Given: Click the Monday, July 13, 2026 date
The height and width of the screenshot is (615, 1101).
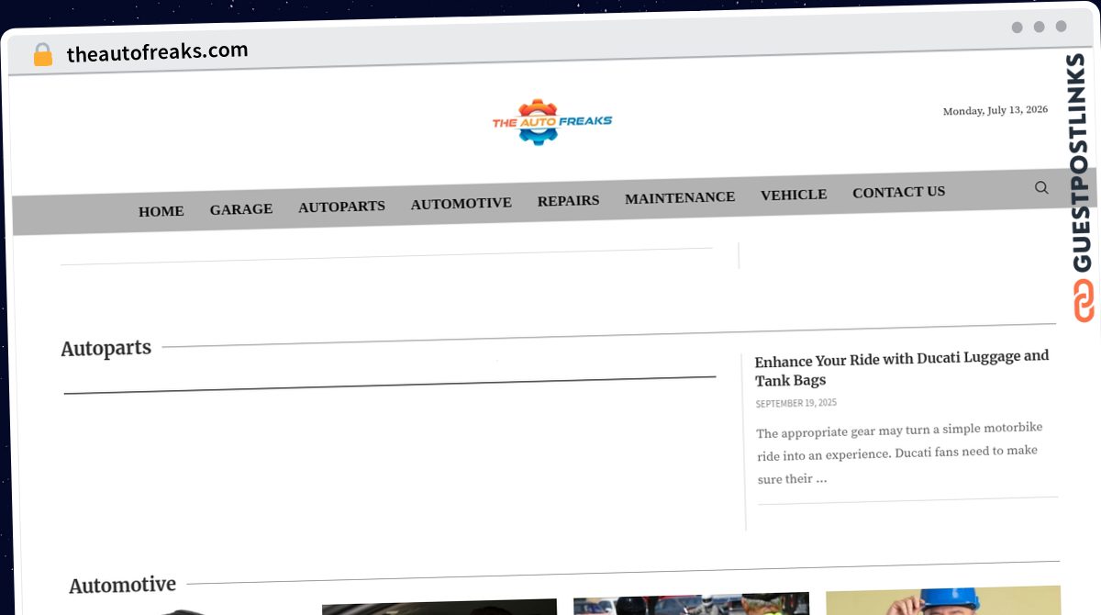Looking at the screenshot, I should [x=995, y=110].
